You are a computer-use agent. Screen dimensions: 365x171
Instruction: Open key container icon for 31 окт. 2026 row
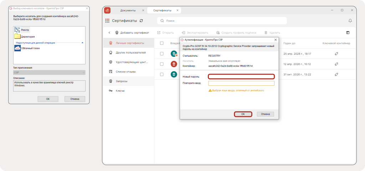336,74
